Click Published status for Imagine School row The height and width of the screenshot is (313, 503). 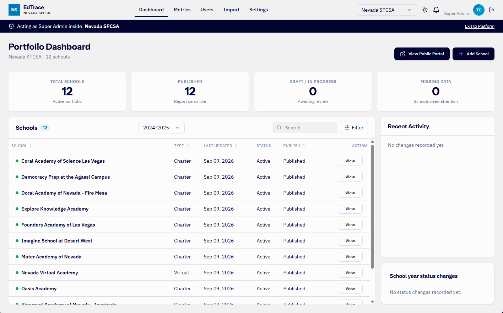(x=294, y=241)
